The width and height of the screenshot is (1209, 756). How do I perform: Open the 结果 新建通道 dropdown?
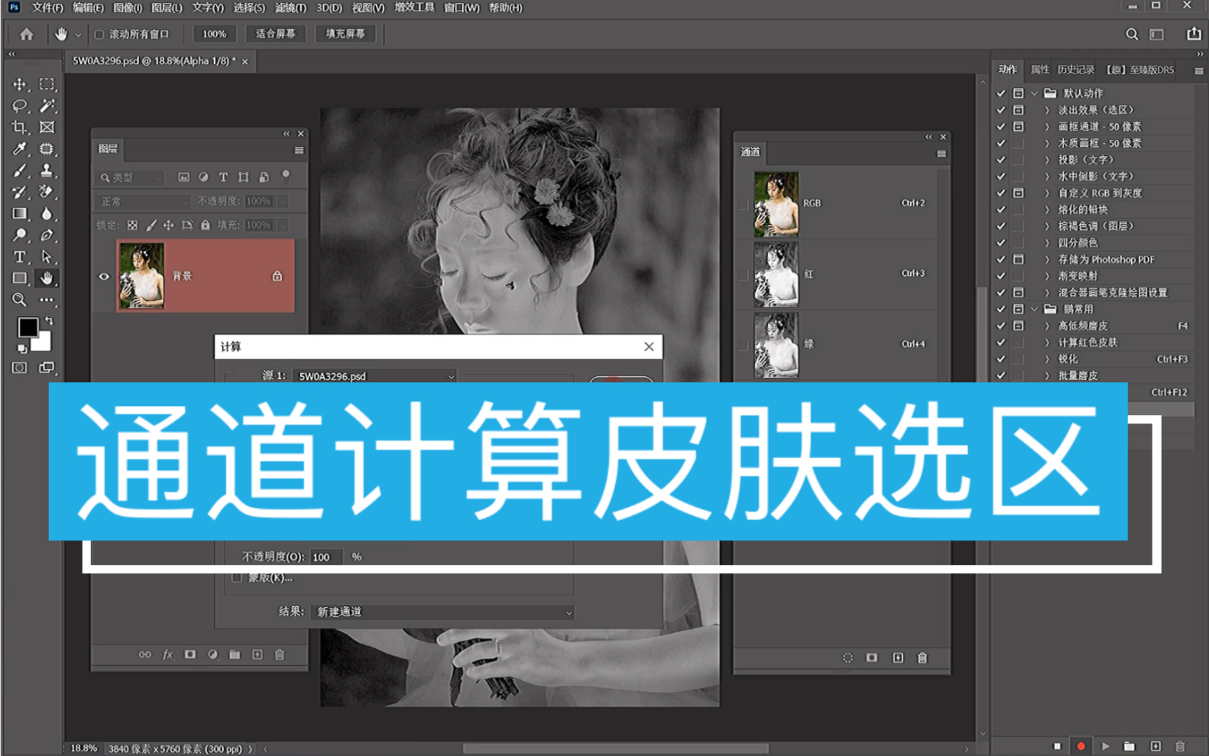click(x=442, y=612)
